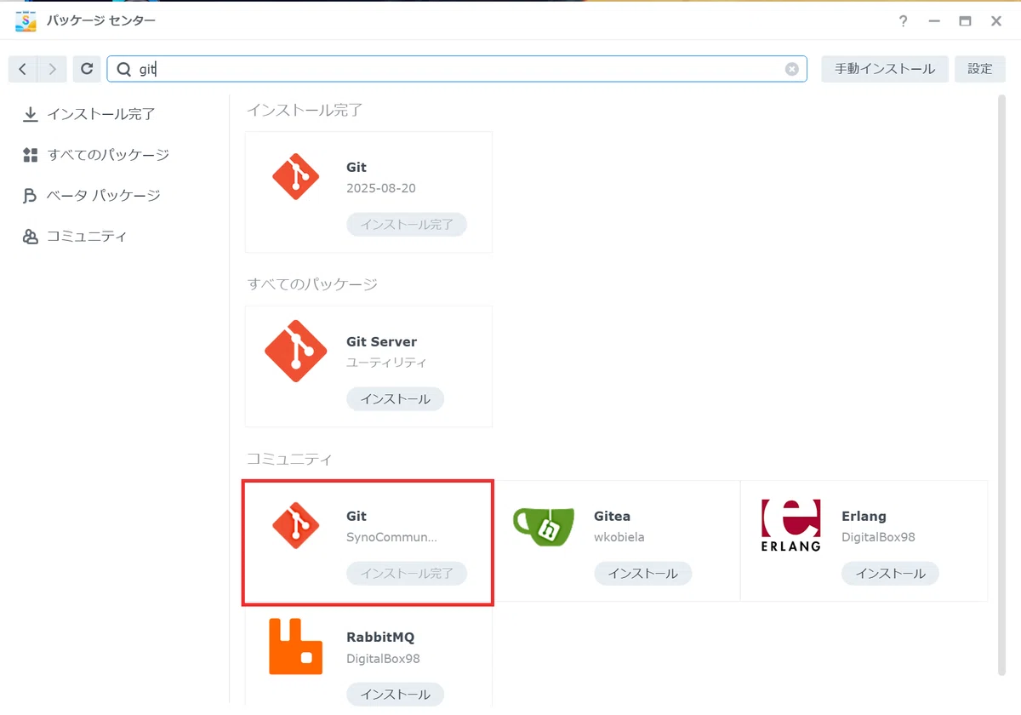The height and width of the screenshot is (715, 1021).
Task: Minimize the Package Center window
Action: click(934, 21)
